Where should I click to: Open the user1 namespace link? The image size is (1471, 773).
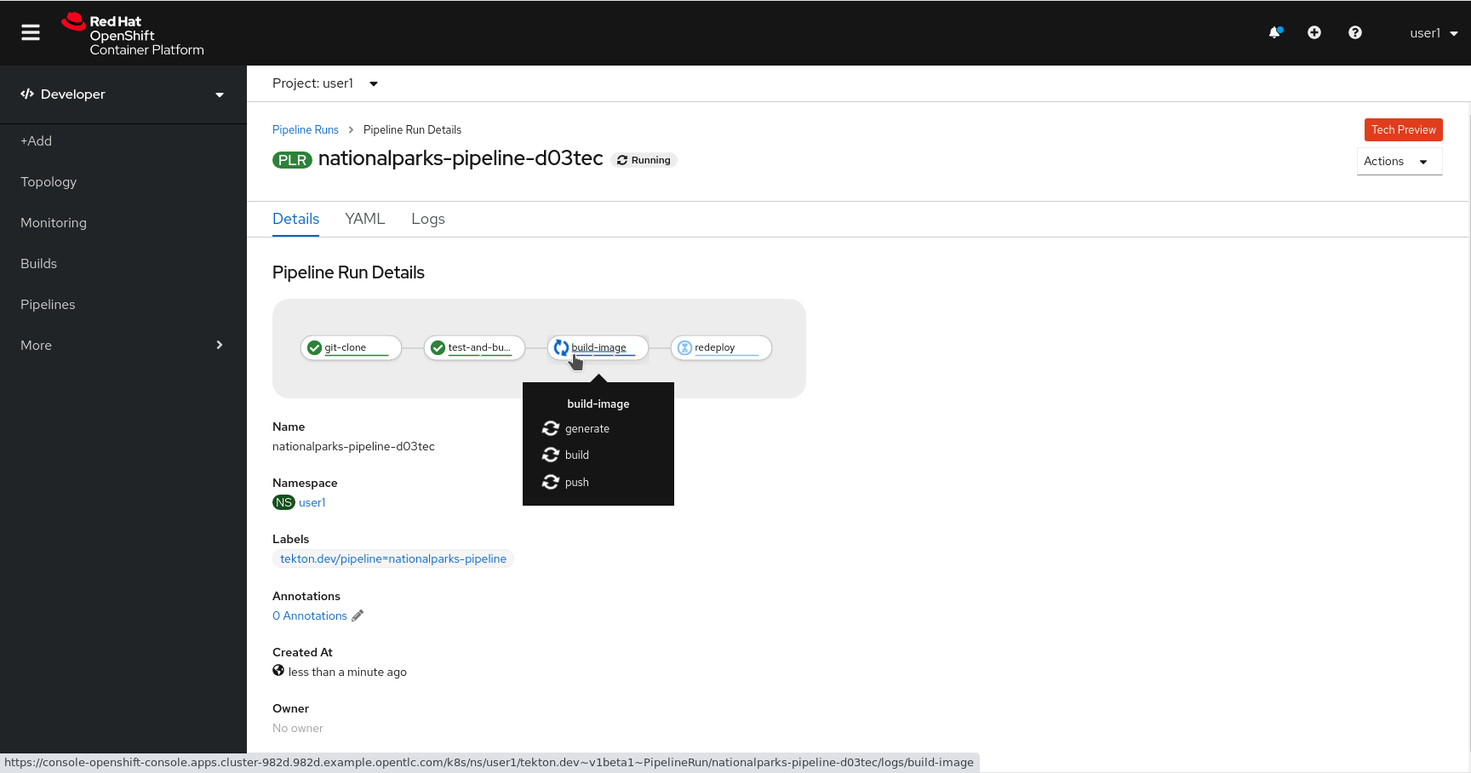(x=312, y=502)
